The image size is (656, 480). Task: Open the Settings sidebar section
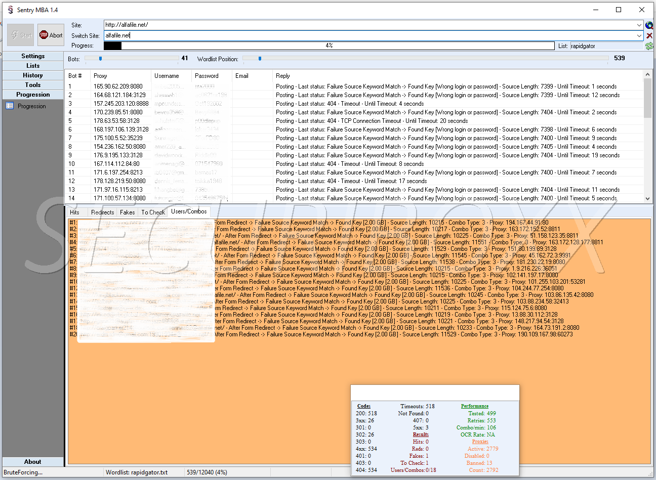pyautogui.click(x=33, y=56)
